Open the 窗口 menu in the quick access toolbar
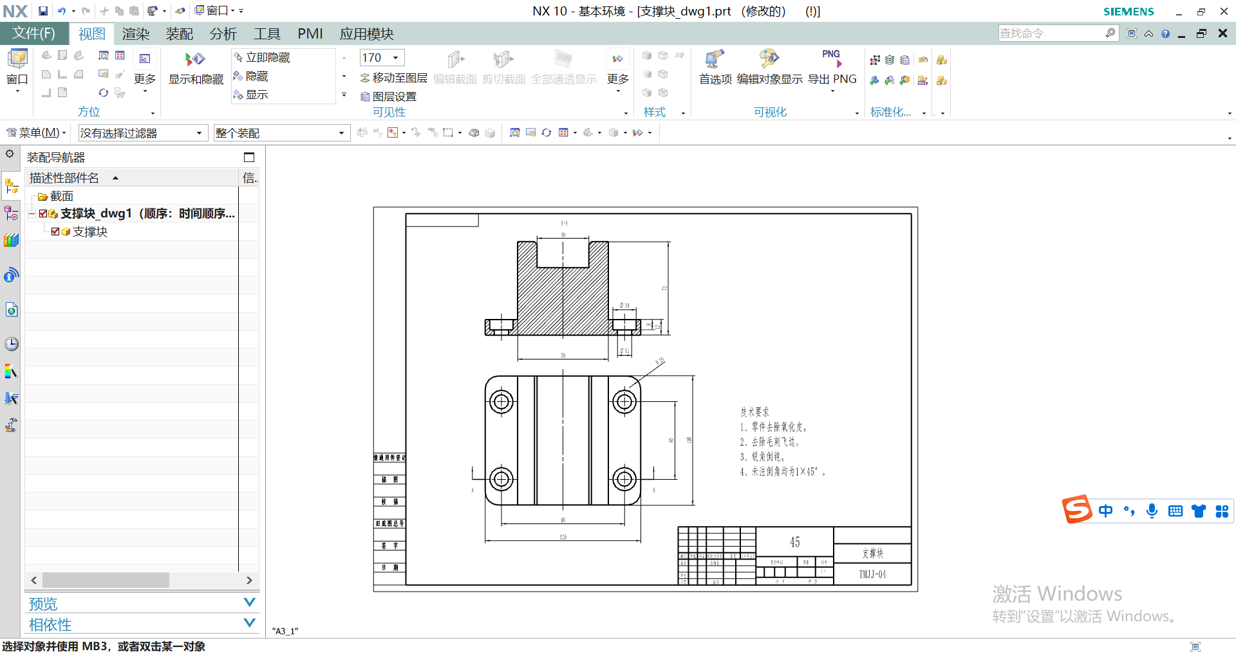The height and width of the screenshot is (654, 1236). pyautogui.click(x=215, y=11)
